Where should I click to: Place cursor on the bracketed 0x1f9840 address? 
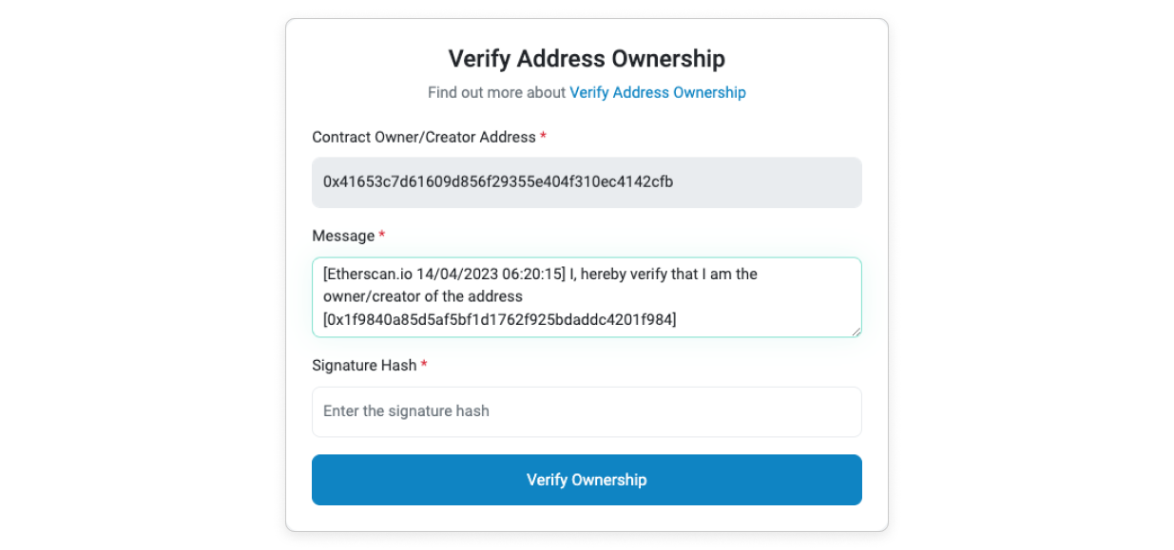(x=499, y=320)
